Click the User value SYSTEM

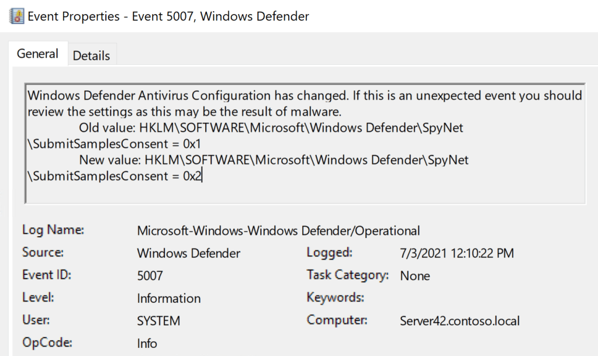click(x=158, y=321)
